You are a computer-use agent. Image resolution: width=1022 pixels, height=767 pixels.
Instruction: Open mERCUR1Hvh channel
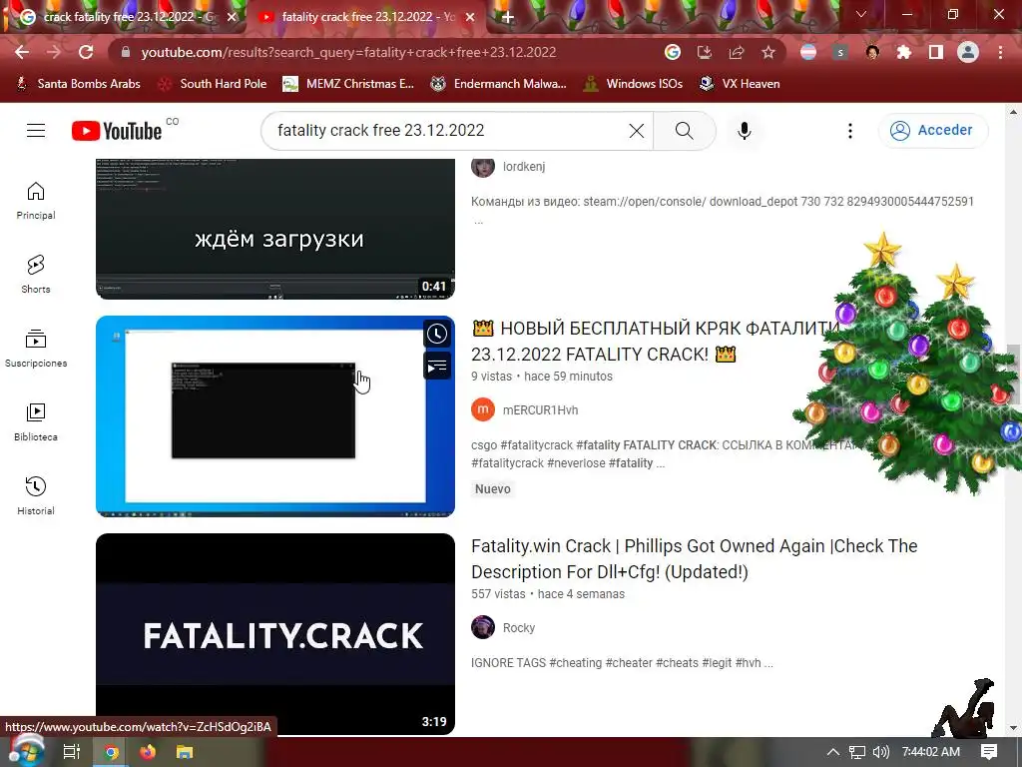pyautogui.click(x=540, y=410)
